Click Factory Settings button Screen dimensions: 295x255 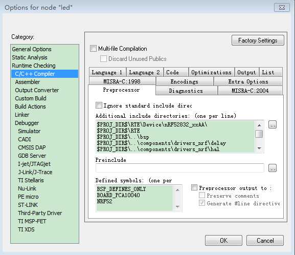point(258,40)
